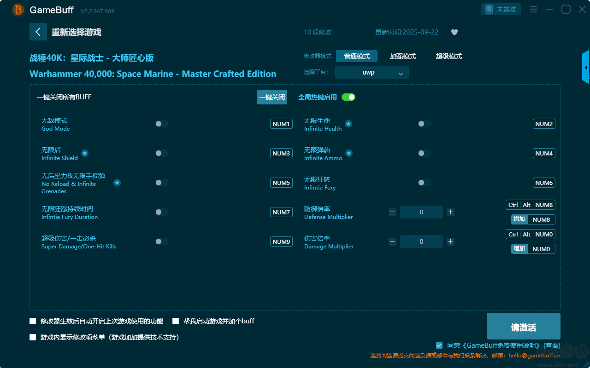Turn on Infinite Shield
The image size is (590, 368).
pyautogui.click(x=162, y=153)
